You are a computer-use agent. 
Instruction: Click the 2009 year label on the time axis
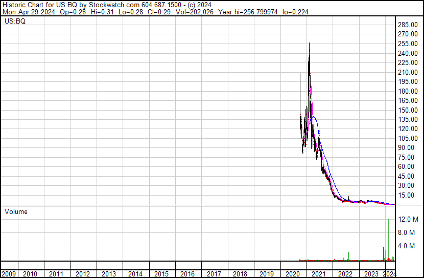click(x=9, y=274)
